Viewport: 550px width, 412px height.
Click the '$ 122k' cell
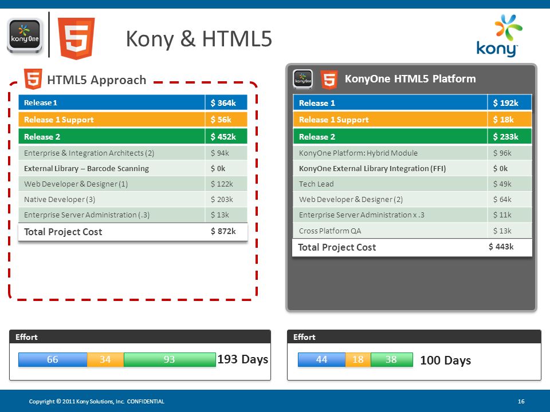point(226,184)
